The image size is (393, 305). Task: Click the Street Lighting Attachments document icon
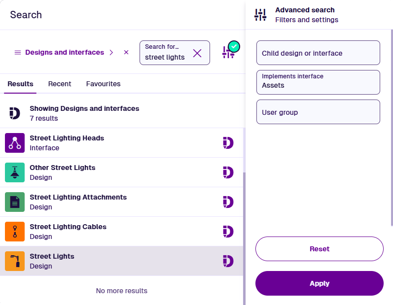(15, 202)
